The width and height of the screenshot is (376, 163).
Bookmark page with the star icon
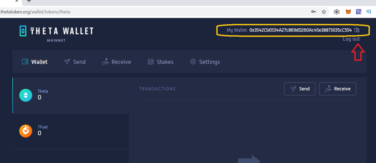324,12
